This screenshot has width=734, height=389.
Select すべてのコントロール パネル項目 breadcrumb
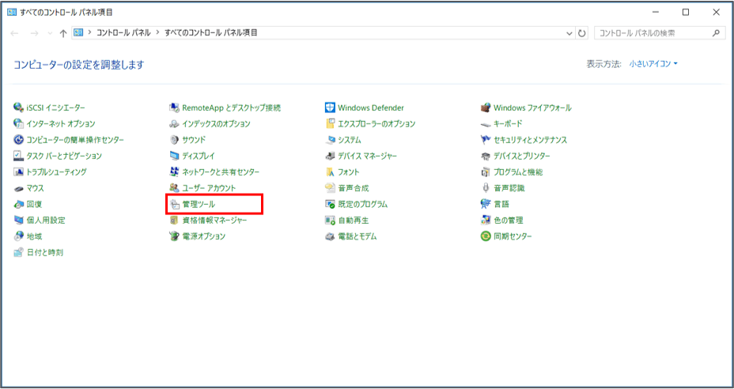point(211,33)
